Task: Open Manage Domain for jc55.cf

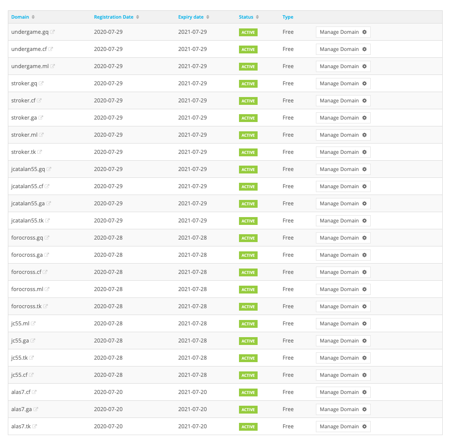Action: [x=343, y=375]
